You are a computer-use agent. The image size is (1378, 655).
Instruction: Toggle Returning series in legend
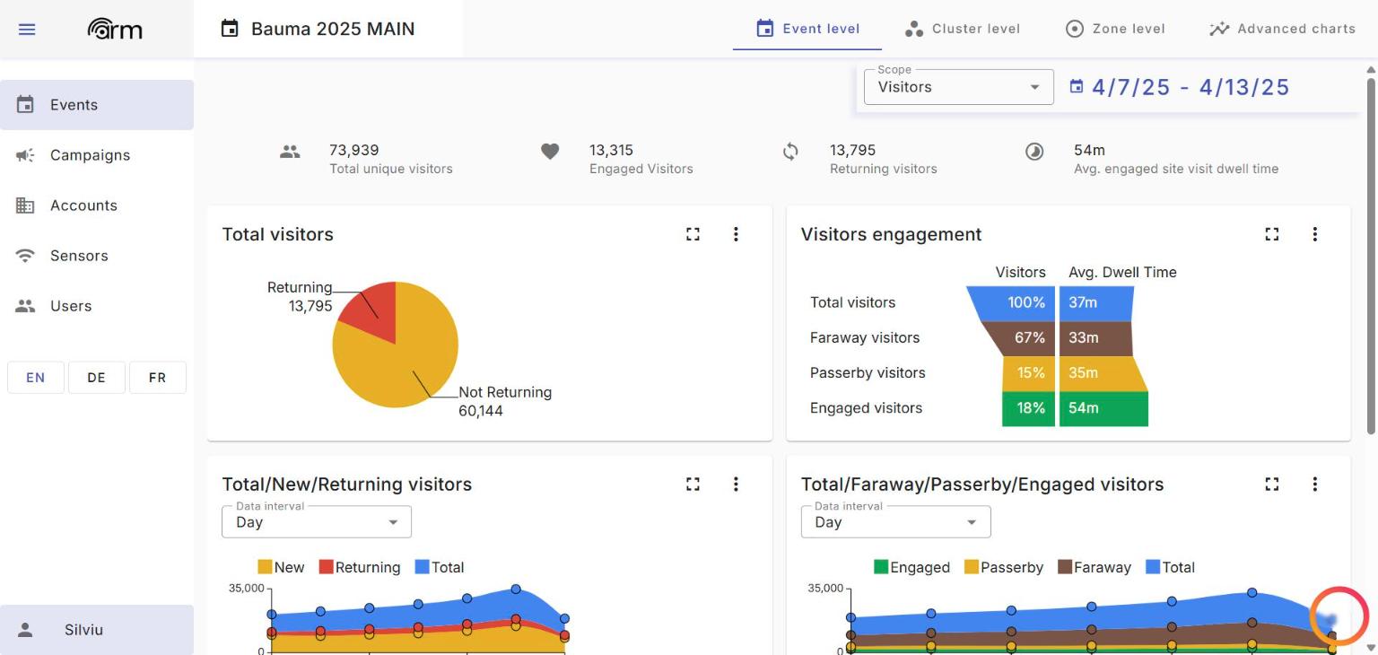(360, 567)
